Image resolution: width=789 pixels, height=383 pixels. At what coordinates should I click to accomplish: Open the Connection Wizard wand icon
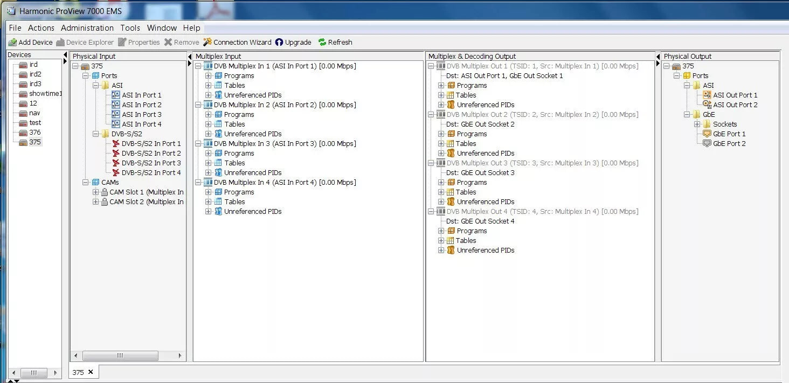click(x=207, y=42)
